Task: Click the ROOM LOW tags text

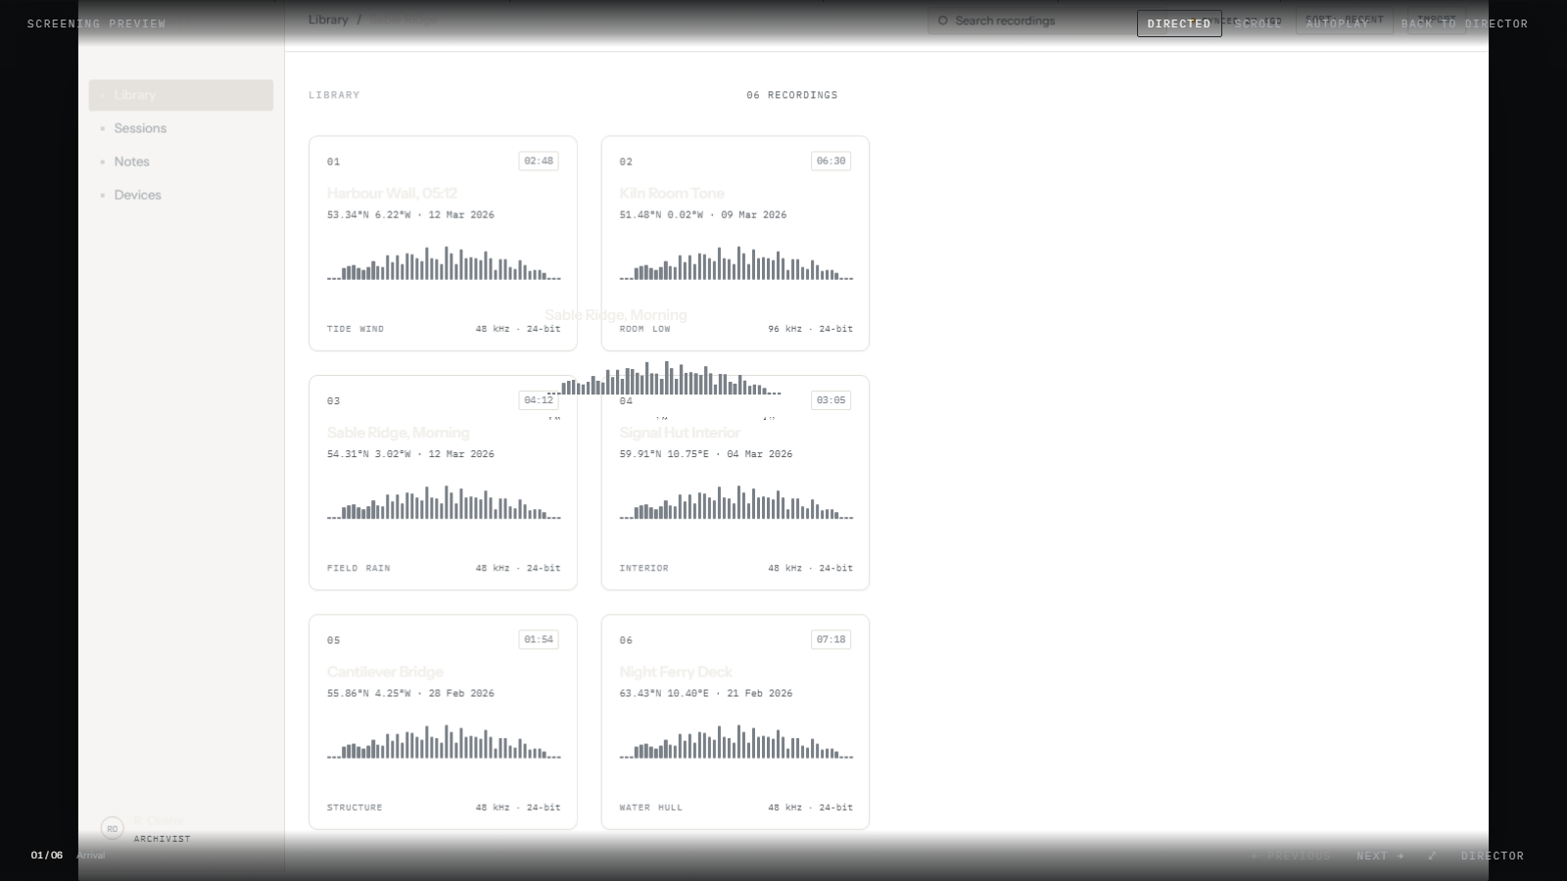Action: point(645,329)
